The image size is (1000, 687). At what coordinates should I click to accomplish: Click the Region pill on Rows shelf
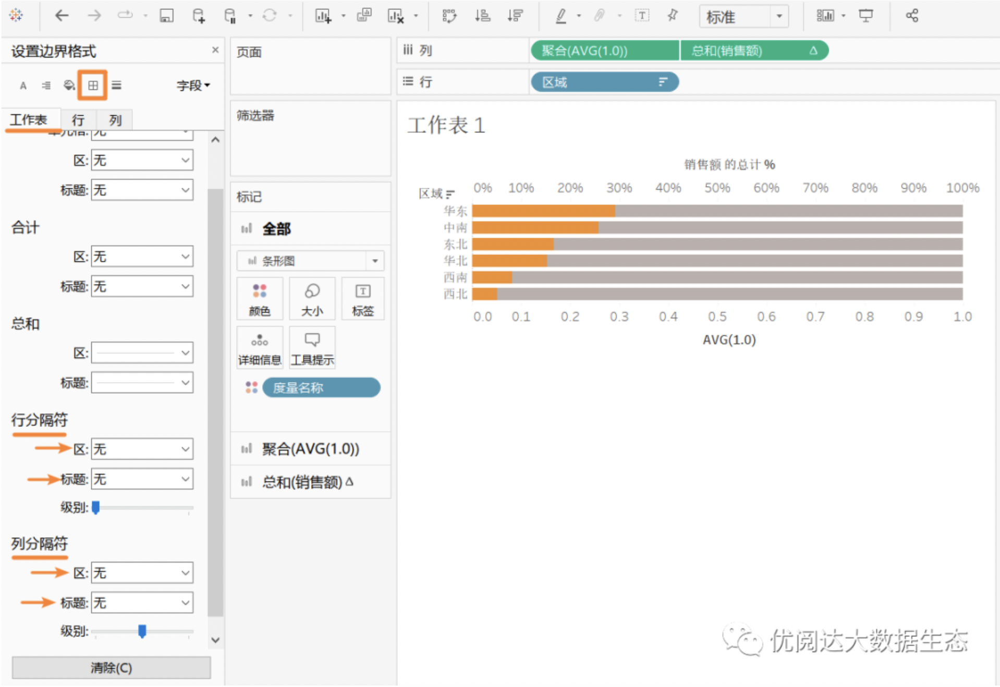coord(604,82)
